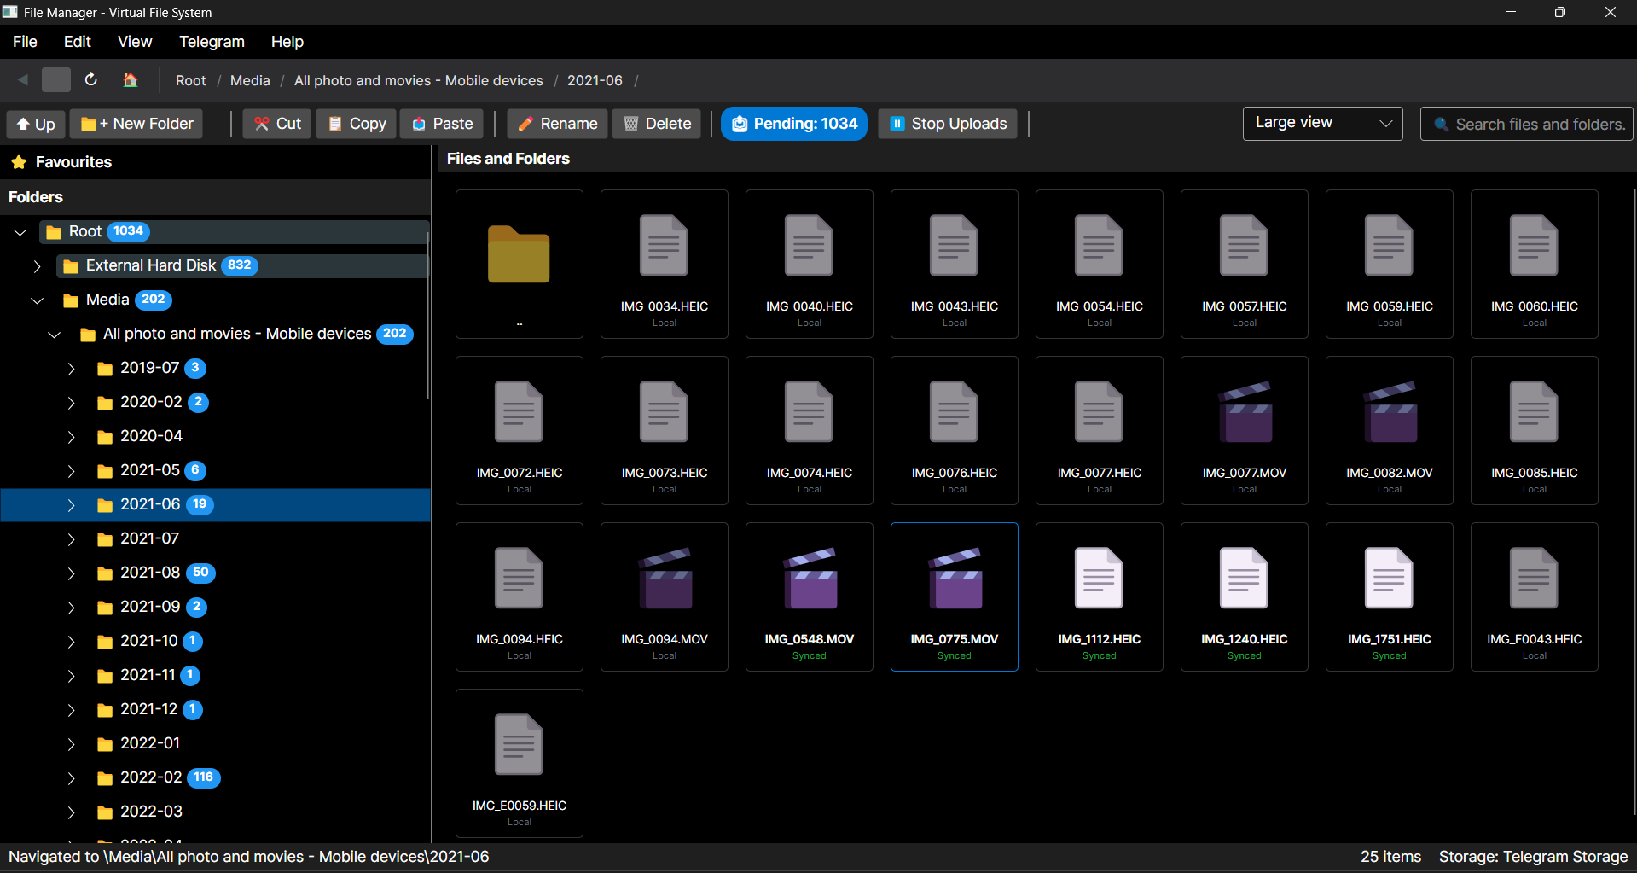Image resolution: width=1637 pixels, height=873 pixels.
Task: Click the Up navigation button
Action: point(35,124)
